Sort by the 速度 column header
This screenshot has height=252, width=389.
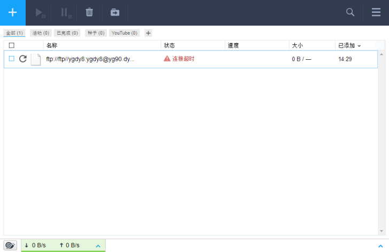click(x=257, y=45)
